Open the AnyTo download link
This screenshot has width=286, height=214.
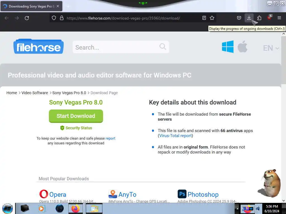pyautogui.click(x=127, y=194)
